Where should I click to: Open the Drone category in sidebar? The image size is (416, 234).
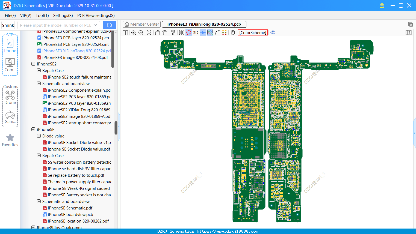pos(10,97)
